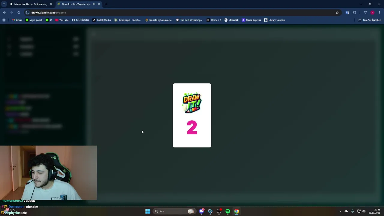Open a new browser tab
Screen dimensions: 384x216
pos(106,4)
